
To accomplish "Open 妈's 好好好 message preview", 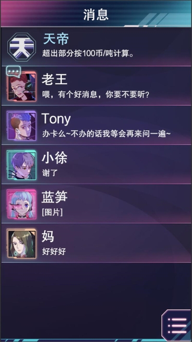I will coord(54,252).
